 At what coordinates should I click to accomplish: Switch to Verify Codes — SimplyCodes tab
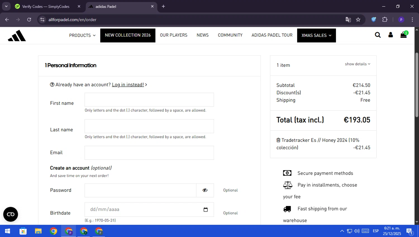[46, 6]
